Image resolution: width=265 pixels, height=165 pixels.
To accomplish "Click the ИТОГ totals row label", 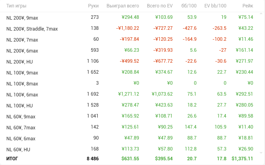I will point(12,158).
